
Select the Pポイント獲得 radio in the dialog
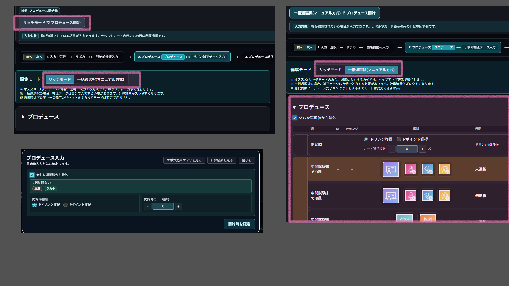point(65,205)
